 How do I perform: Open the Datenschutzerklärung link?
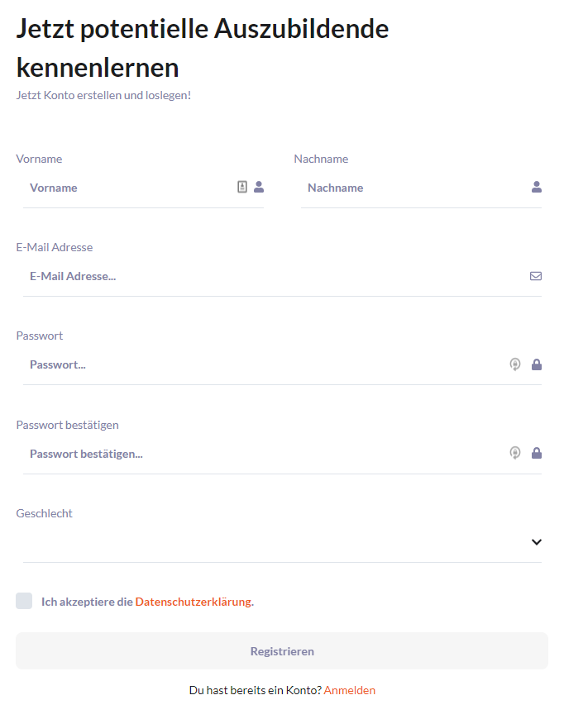(x=194, y=602)
